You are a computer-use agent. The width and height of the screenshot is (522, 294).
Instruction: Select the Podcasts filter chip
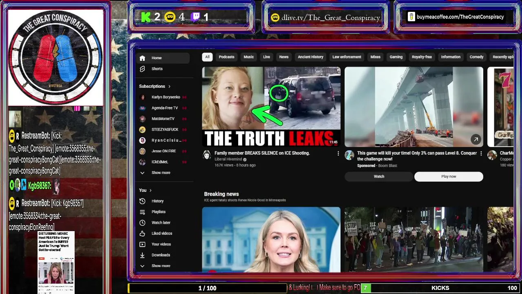point(226,57)
